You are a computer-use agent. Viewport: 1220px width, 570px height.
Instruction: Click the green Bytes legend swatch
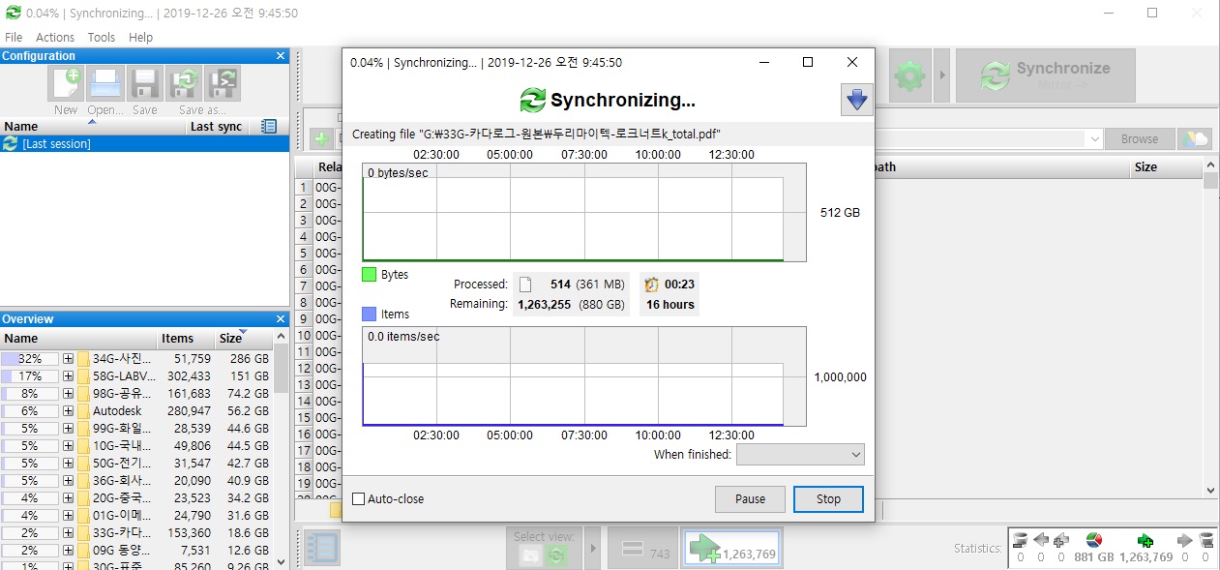coord(369,275)
